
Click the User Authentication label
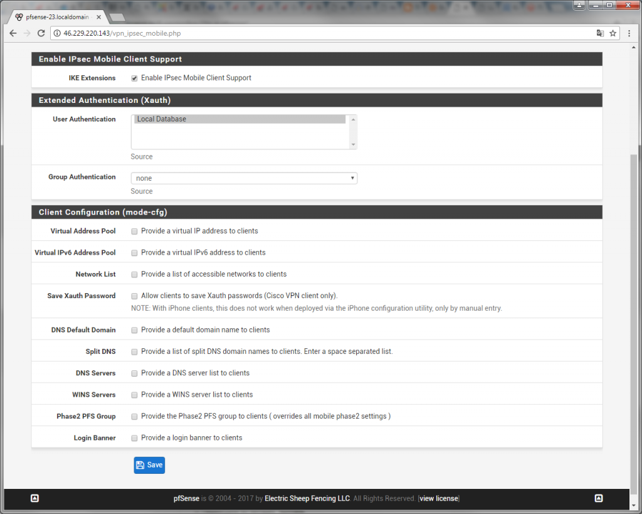point(84,119)
